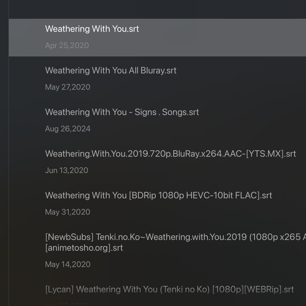Image resolution: width=306 pixels, height=306 pixels.
Task: Click the [animetosho.org].srt text line
Action: (x=84, y=248)
